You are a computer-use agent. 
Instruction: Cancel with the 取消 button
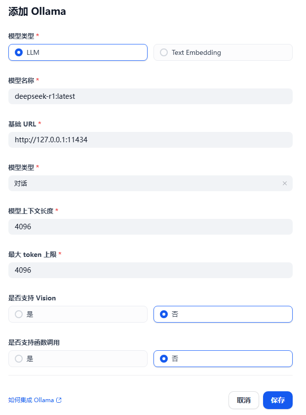click(243, 400)
